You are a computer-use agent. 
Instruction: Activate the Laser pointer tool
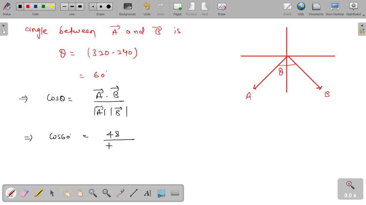(x=121, y=193)
